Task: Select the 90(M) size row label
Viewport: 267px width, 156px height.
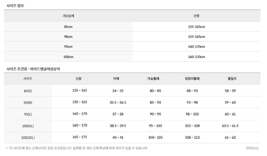Action: [x=28, y=103]
